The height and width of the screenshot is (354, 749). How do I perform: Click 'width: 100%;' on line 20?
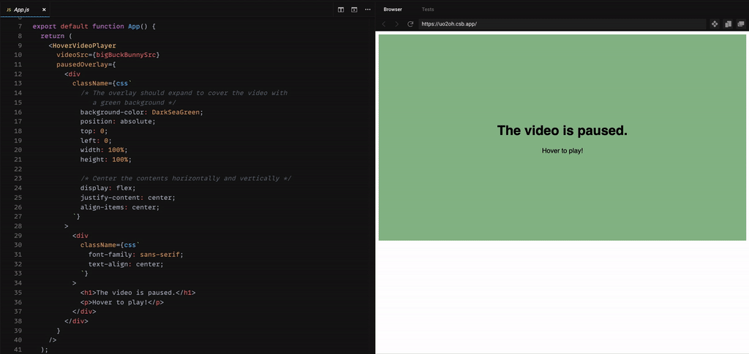point(104,150)
